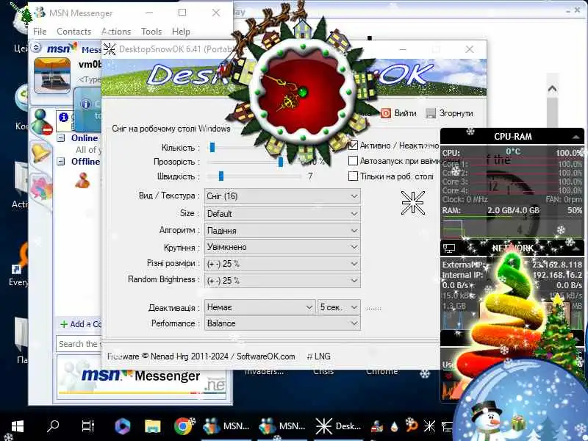Click the MSN Messenger title bar butterfly icon
Image resolution: width=588 pixels, height=441 pixels.
[x=40, y=12]
